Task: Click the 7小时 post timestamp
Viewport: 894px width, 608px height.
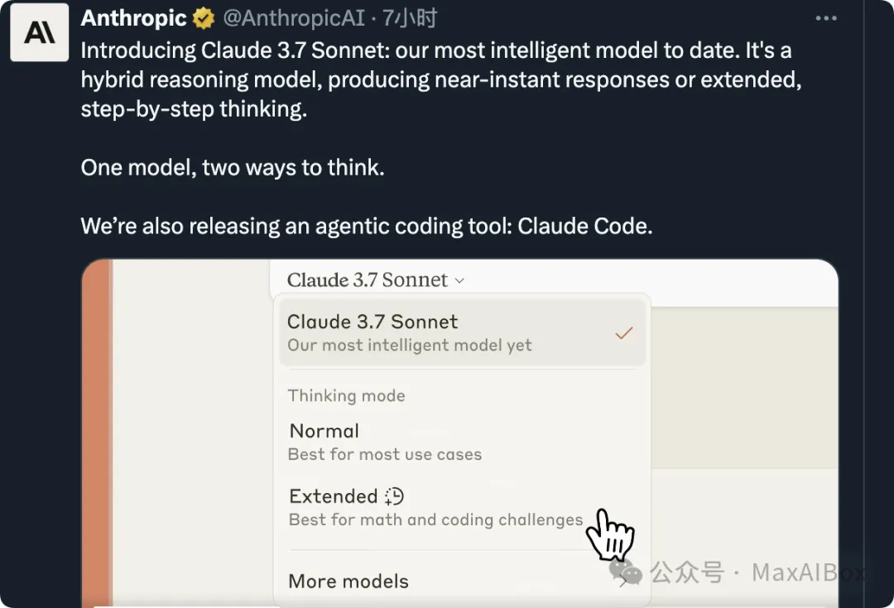Action: [x=410, y=18]
